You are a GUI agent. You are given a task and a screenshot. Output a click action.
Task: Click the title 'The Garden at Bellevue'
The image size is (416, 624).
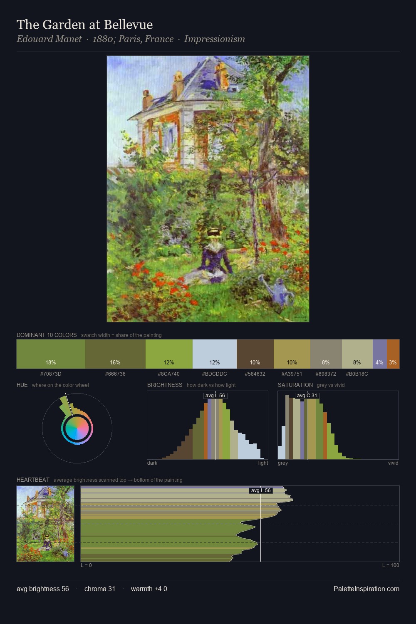[x=85, y=25]
